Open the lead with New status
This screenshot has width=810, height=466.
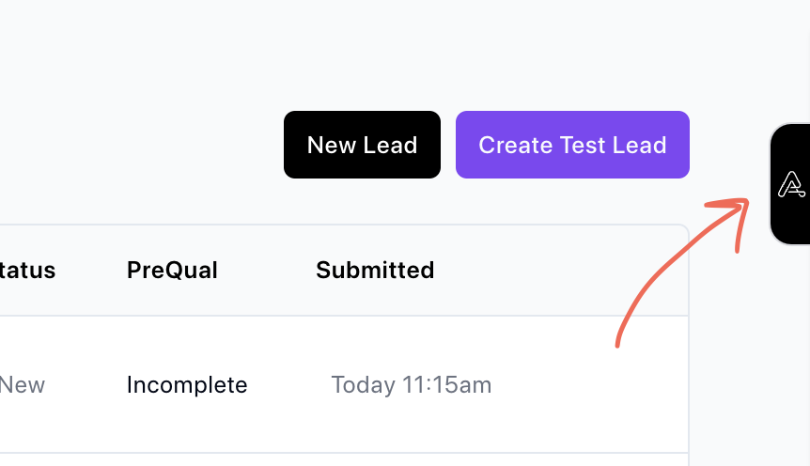22,385
